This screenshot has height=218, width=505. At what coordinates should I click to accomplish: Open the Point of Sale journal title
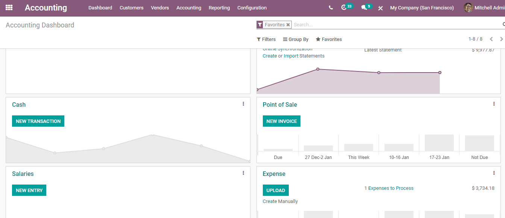(x=280, y=104)
